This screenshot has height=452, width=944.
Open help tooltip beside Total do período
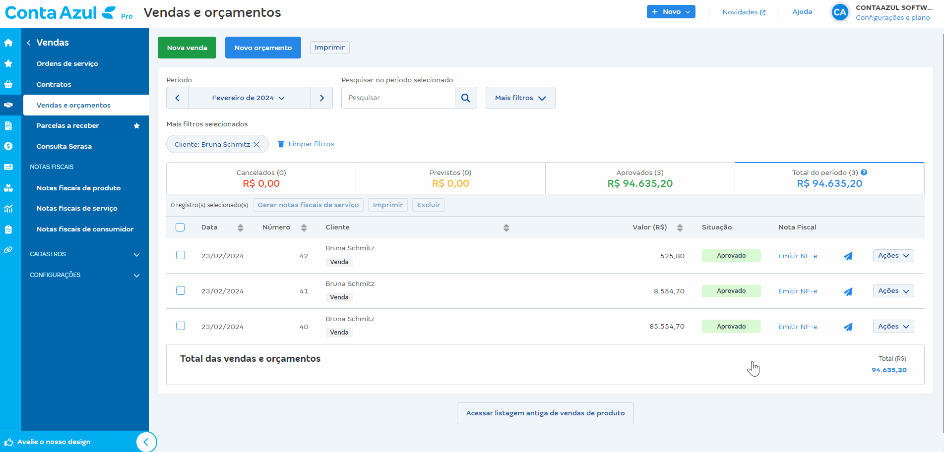[864, 172]
